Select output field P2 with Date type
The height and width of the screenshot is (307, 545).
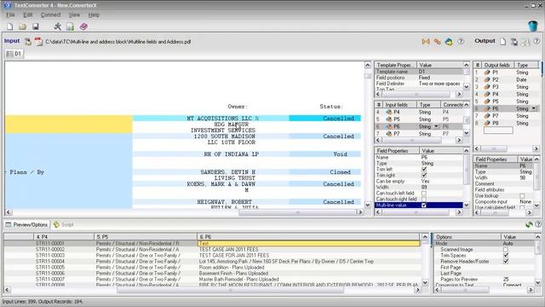point(506,79)
